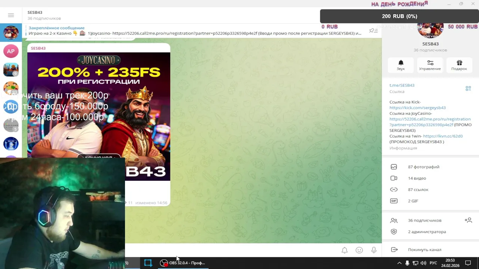Open the lkvn.cc/62d0 1win link
This screenshot has height=269, width=479.
443,136
